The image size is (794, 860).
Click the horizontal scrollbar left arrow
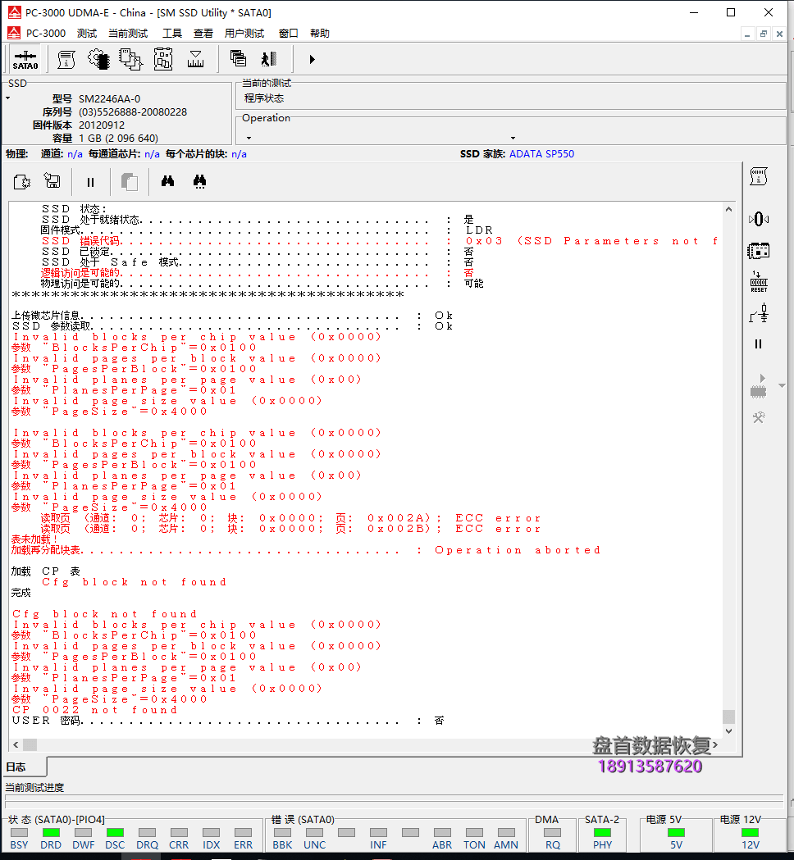pos(16,744)
